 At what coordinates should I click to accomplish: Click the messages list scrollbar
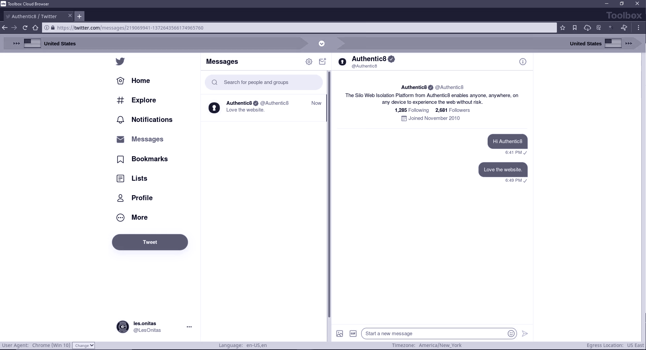point(329,194)
